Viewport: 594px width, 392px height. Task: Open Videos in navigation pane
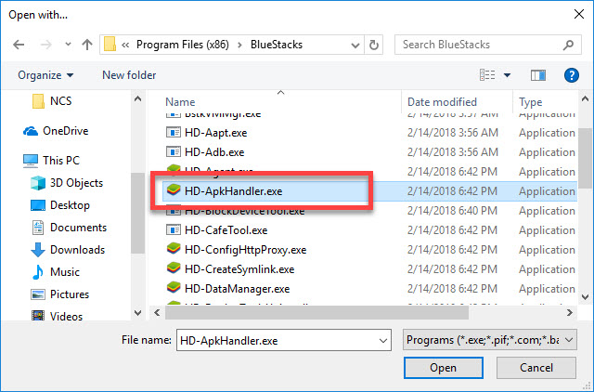[57, 316]
